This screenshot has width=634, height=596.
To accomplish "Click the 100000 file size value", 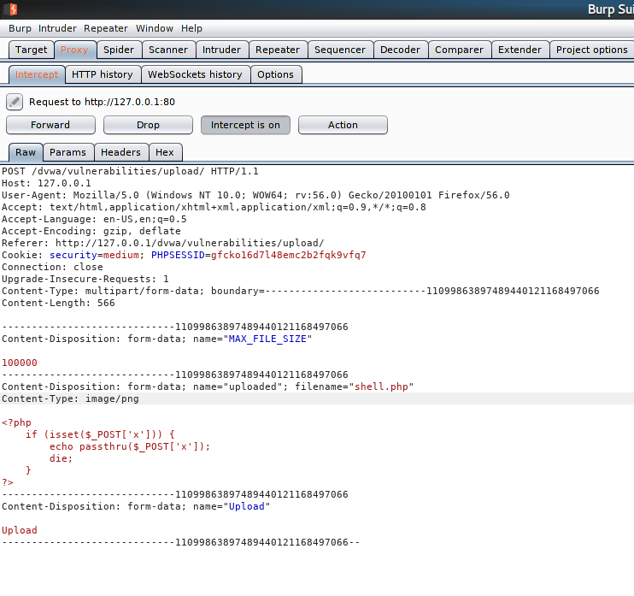I will tap(20, 363).
